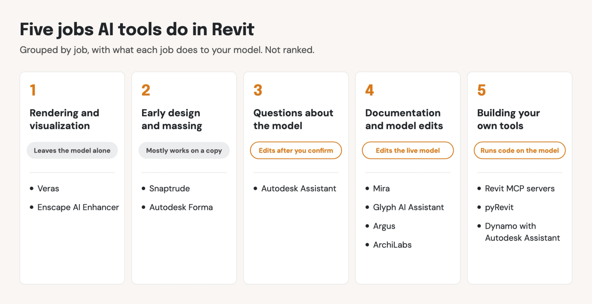Click 'Autodesk Assistant' in card 3
The image size is (592, 304).
pos(299,188)
